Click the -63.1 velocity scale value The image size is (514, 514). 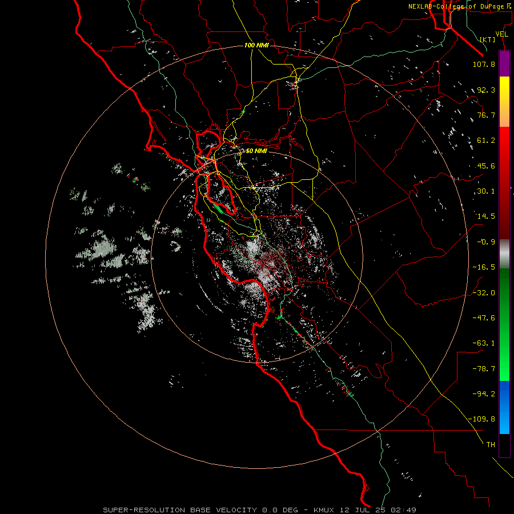click(x=484, y=343)
